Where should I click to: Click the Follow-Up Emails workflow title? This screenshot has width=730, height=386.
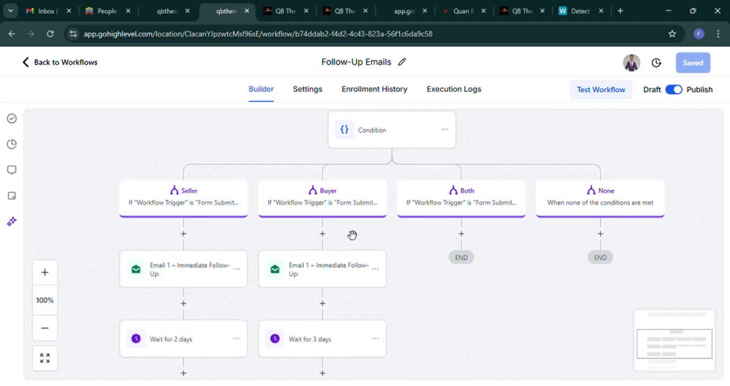click(x=356, y=62)
